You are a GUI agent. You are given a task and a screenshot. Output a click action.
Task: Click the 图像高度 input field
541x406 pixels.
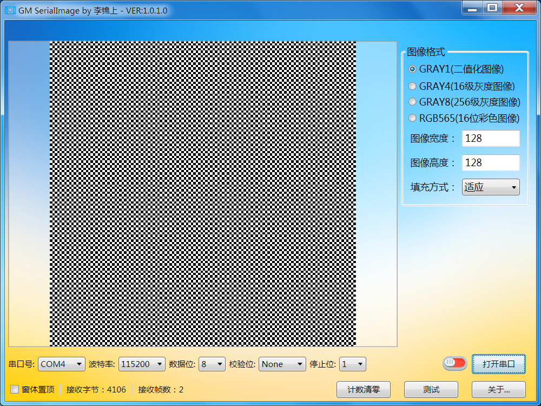click(490, 162)
